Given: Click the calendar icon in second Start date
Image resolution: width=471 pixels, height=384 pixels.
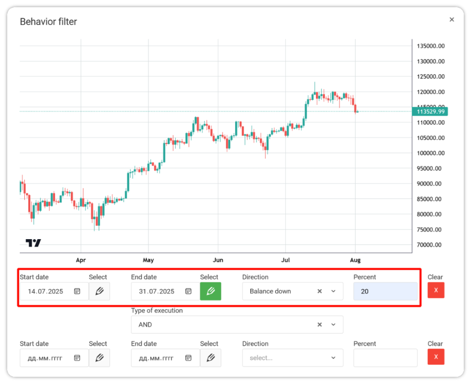Looking at the screenshot, I should tap(77, 358).
